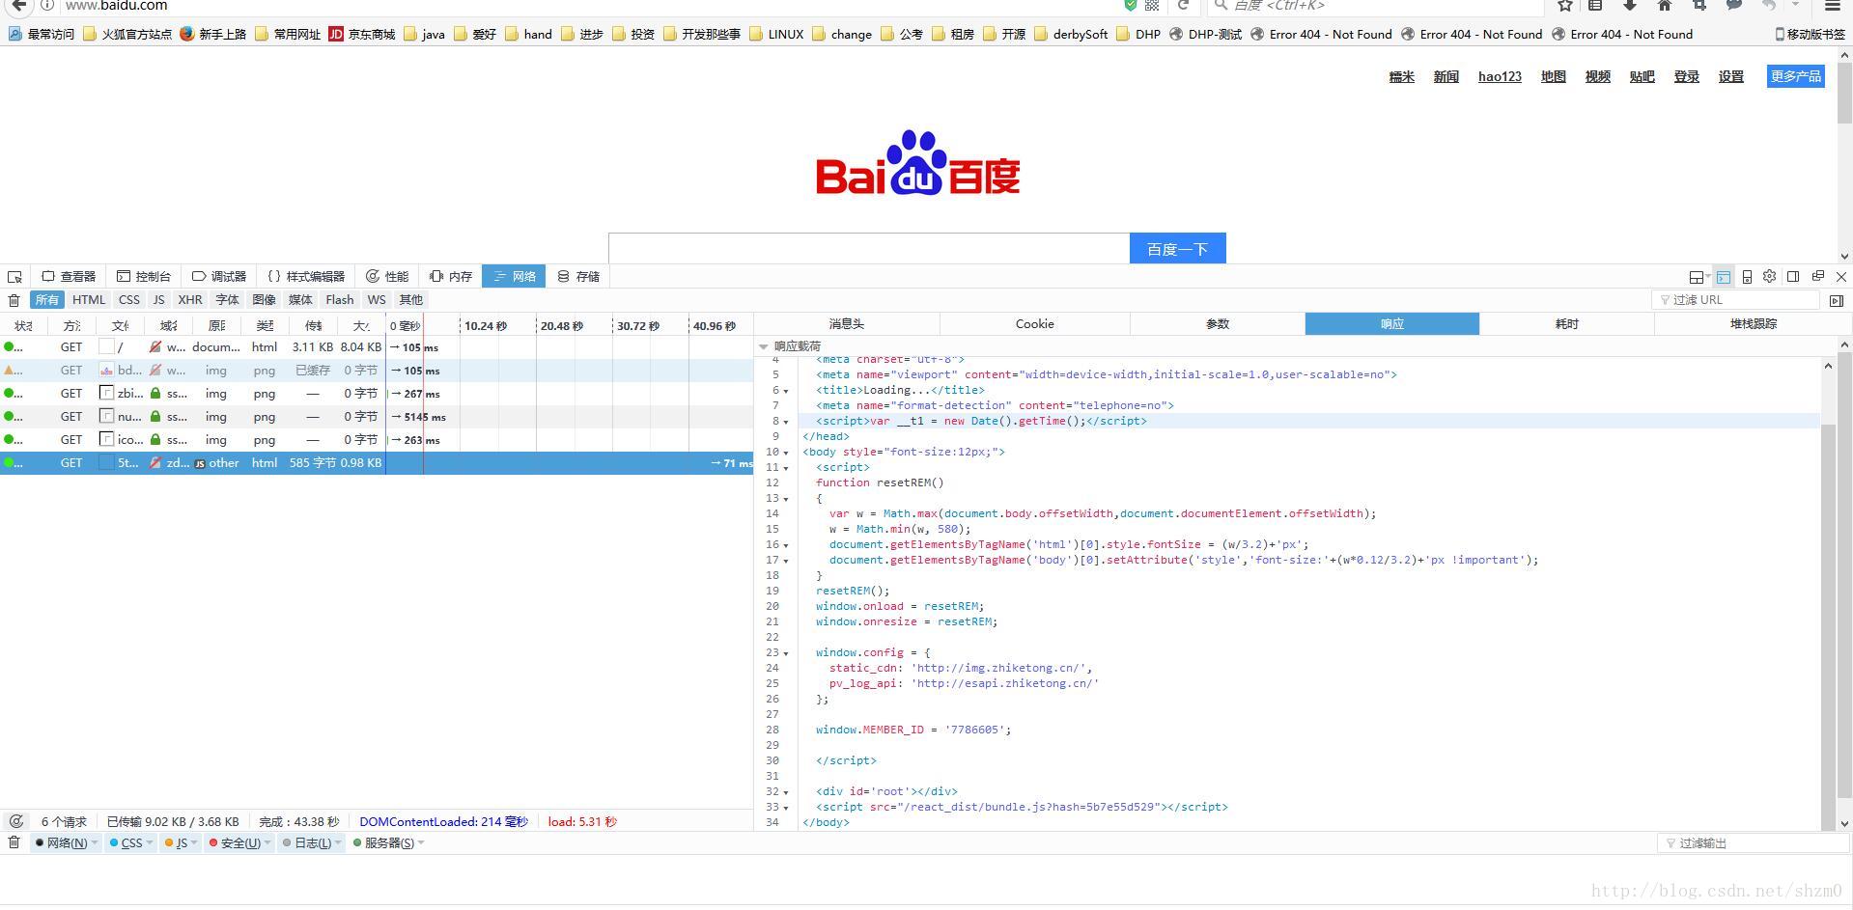
Task: Toggle the 字体 fonts request filter
Action: coord(227,300)
